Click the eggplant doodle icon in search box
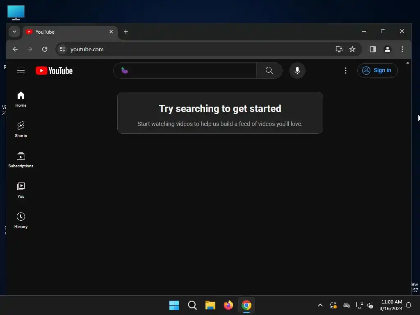 125,71
